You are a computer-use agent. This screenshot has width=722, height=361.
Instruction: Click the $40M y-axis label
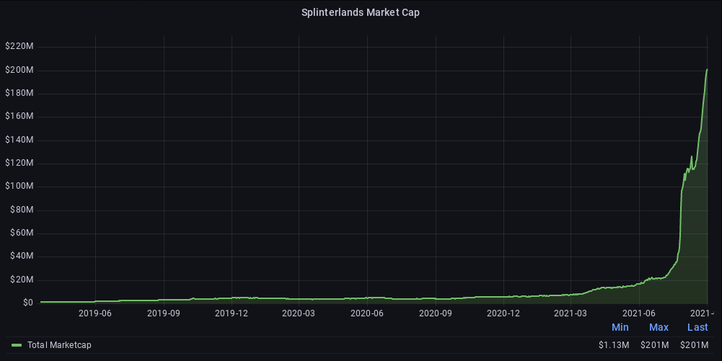pos(22,256)
